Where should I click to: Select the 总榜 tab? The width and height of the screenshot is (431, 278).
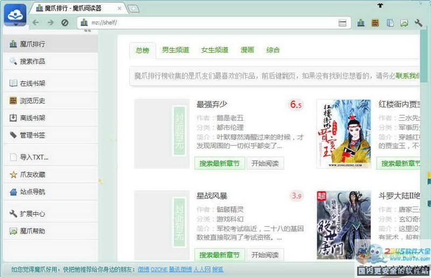pyautogui.click(x=142, y=50)
